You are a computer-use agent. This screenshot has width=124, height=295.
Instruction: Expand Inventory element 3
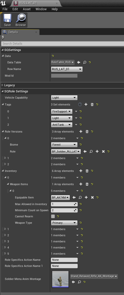pos(5,241)
